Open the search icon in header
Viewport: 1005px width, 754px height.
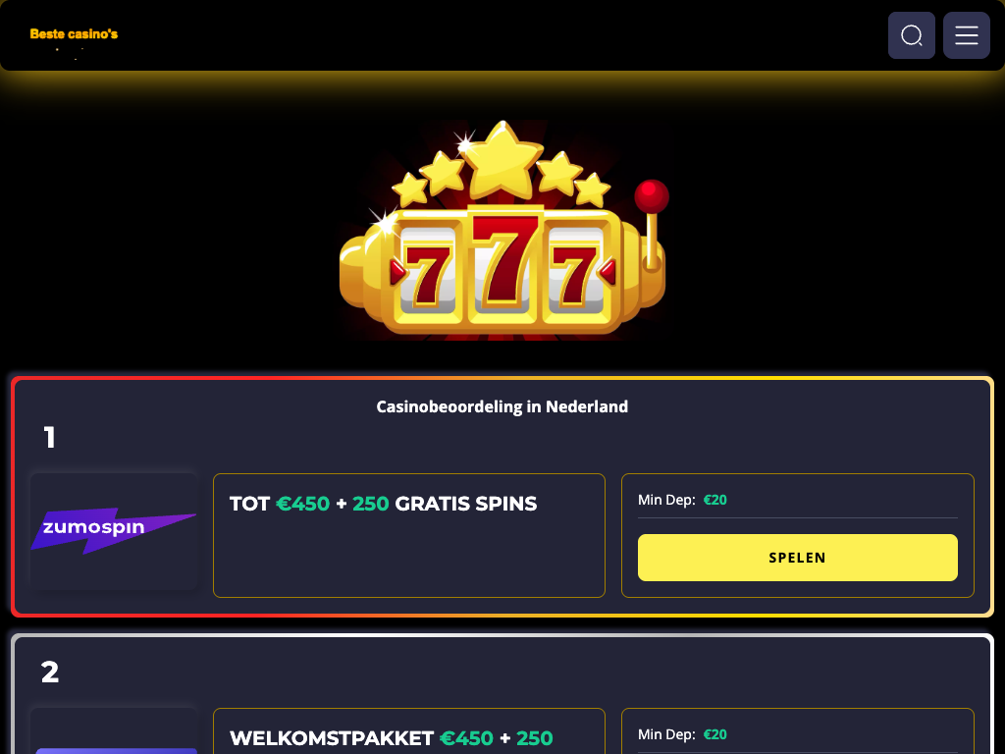point(912,35)
